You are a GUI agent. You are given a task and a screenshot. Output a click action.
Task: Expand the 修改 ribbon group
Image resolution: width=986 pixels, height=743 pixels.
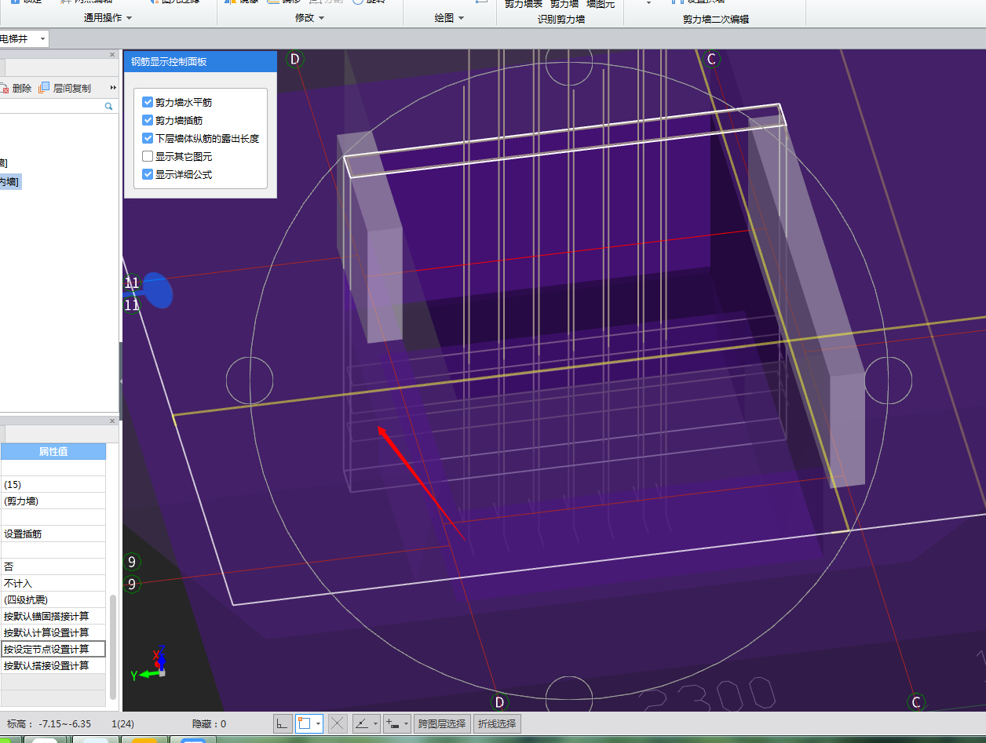pyautogui.click(x=310, y=17)
